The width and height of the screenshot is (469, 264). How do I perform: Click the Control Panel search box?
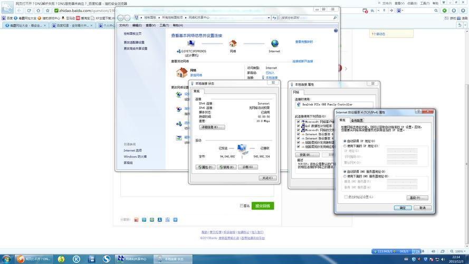pyautogui.click(x=306, y=17)
